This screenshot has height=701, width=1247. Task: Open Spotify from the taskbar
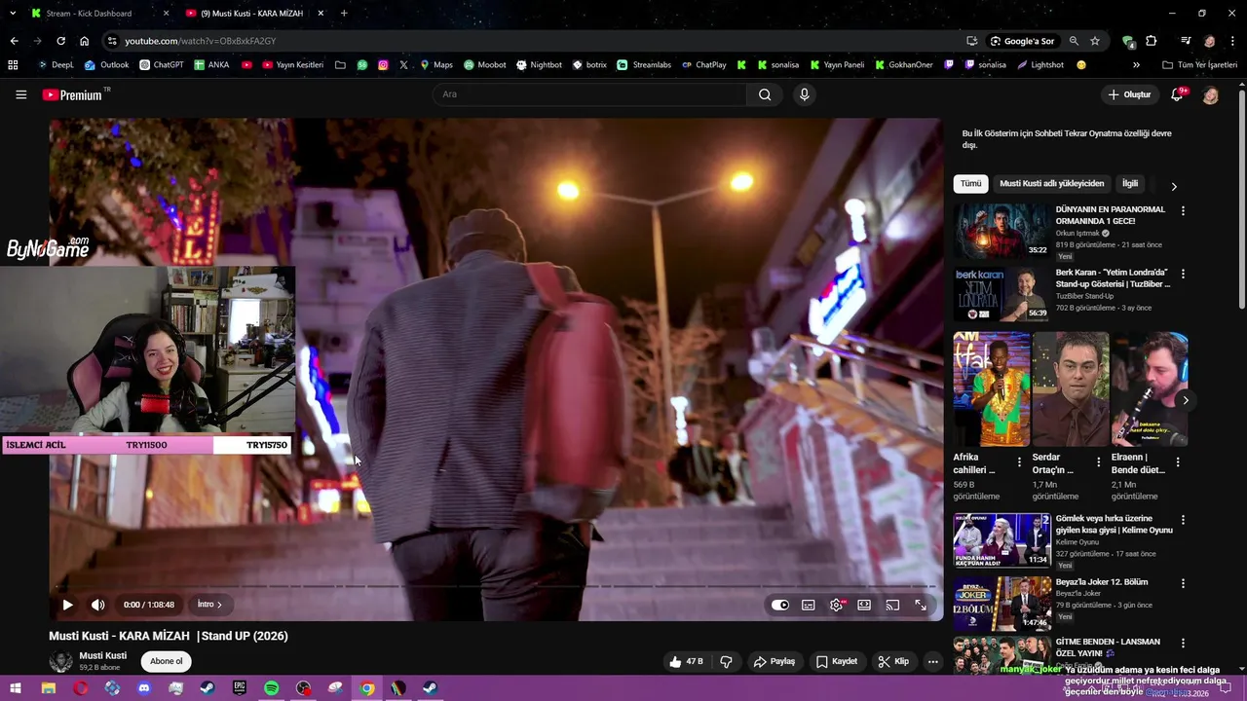(272, 688)
